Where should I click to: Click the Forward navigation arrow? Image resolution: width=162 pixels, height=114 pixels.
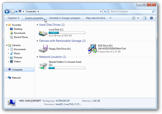coord(12,11)
